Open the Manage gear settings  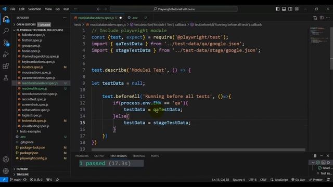(6, 171)
